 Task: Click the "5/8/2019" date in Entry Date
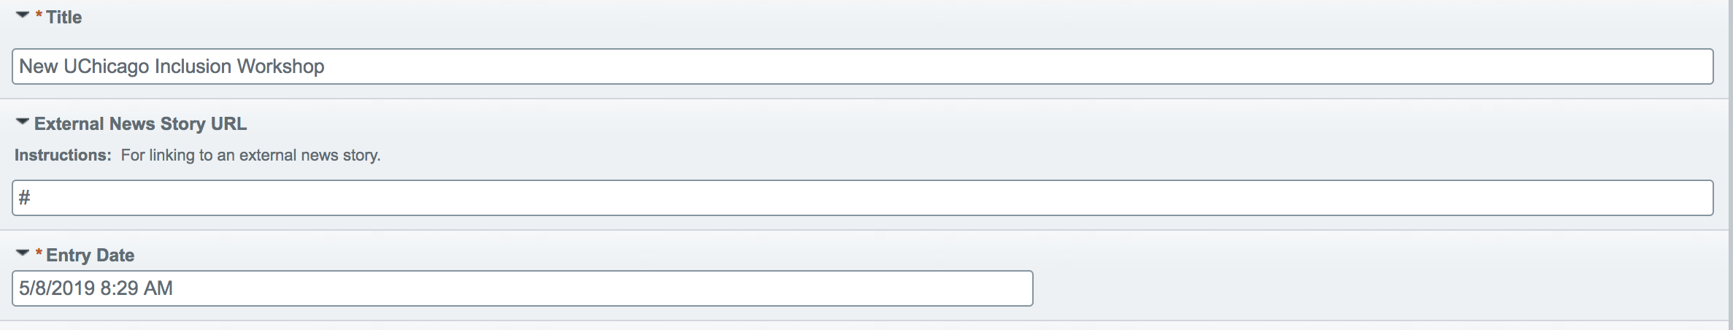point(57,288)
